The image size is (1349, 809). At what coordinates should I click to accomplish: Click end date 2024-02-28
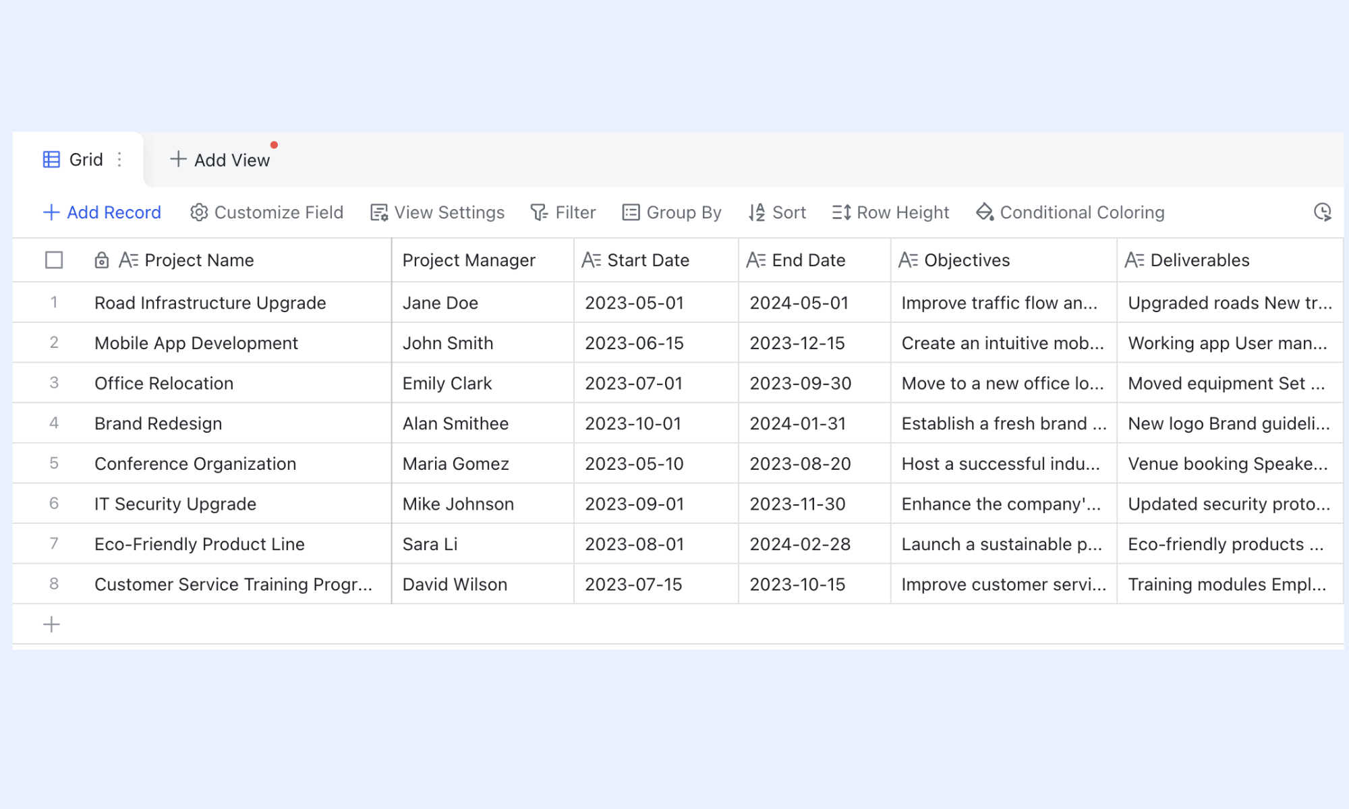coord(815,544)
